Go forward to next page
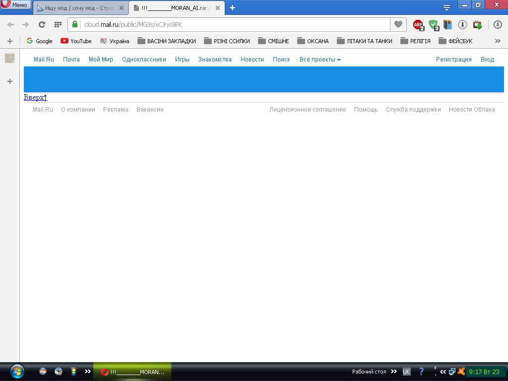This screenshot has height=381, width=508. (26, 24)
